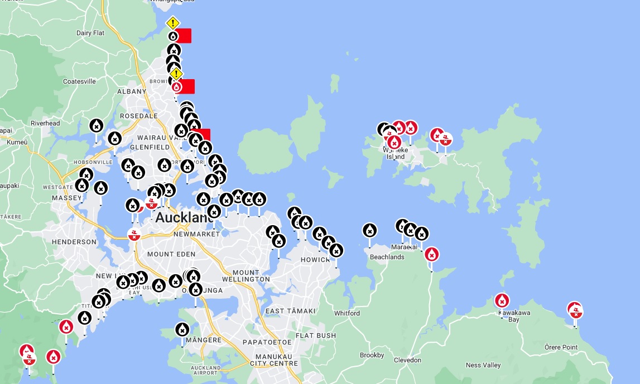The image size is (640, 384).
Task: Click the Albany suburb label
Action: pos(132,91)
